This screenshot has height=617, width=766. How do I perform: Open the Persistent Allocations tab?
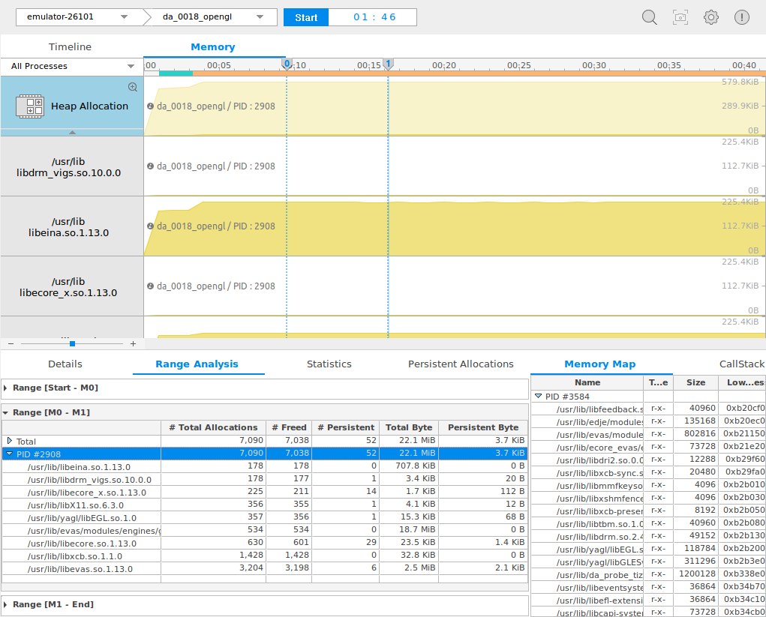(461, 364)
